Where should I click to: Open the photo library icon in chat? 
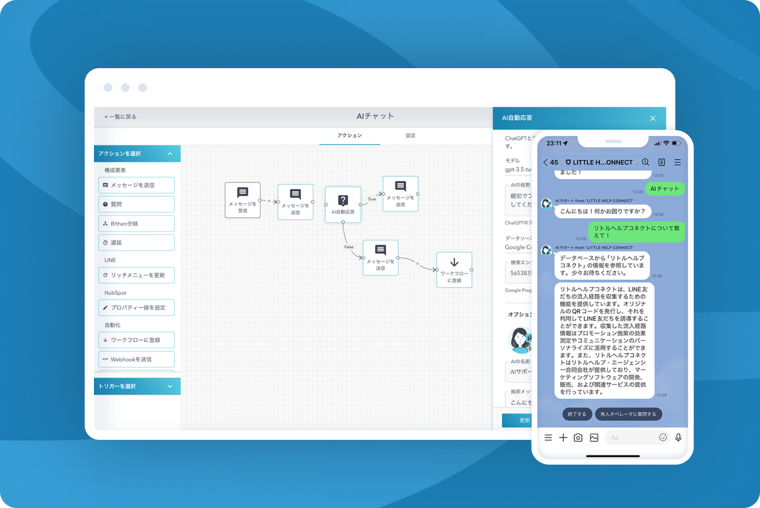(594, 437)
